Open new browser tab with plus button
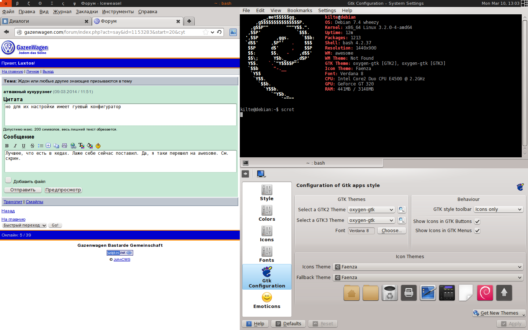The width and height of the screenshot is (528, 330). (x=189, y=21)
